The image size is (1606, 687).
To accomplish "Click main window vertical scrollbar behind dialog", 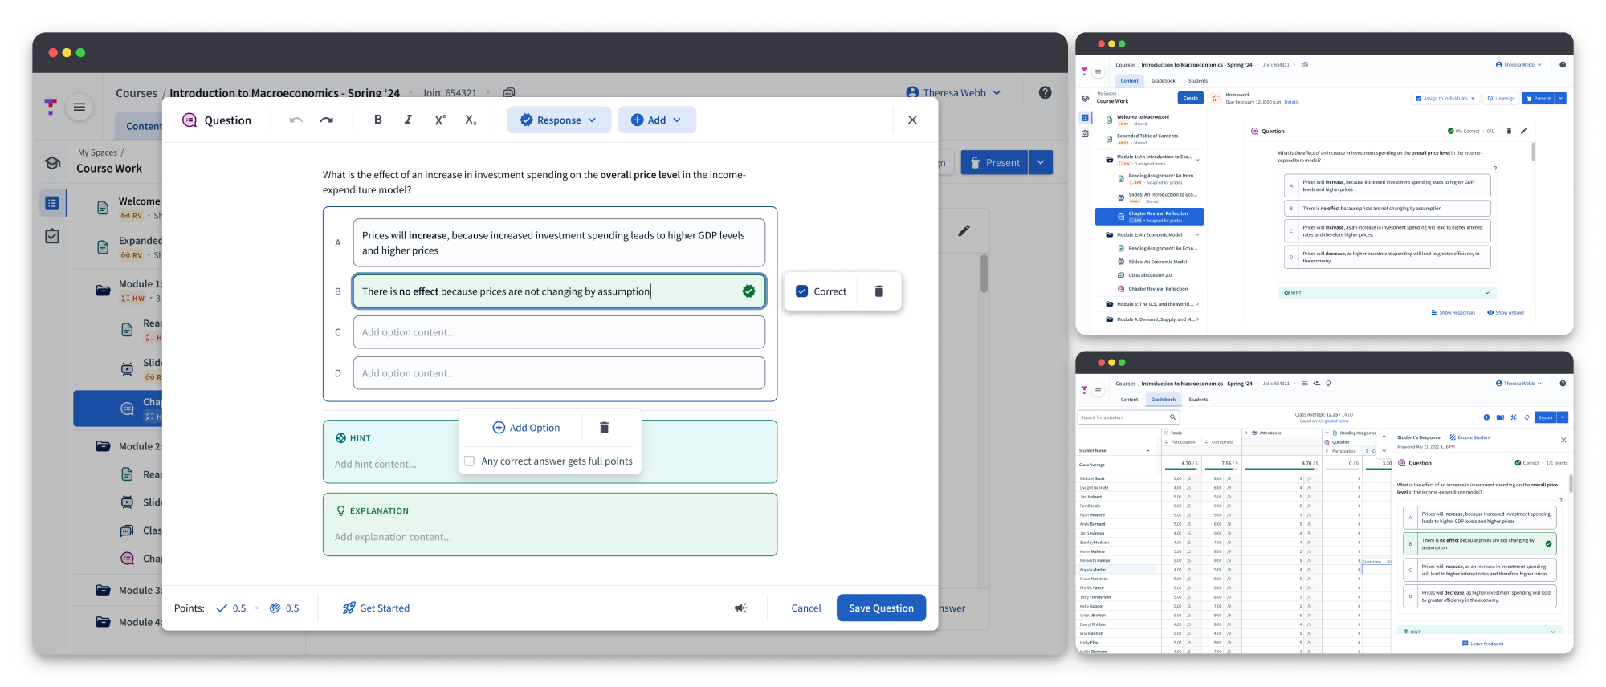I will click(984, 274).
